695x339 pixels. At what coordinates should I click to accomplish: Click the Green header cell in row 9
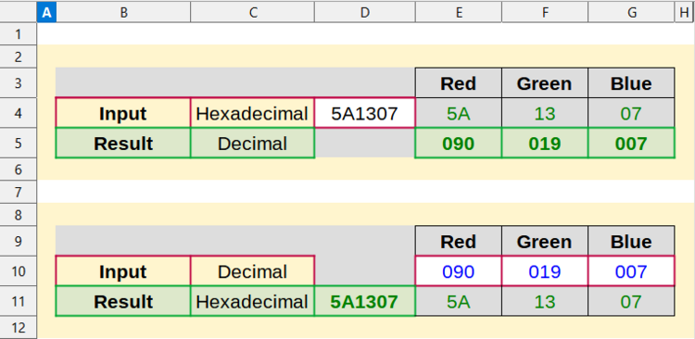[545, 241]
